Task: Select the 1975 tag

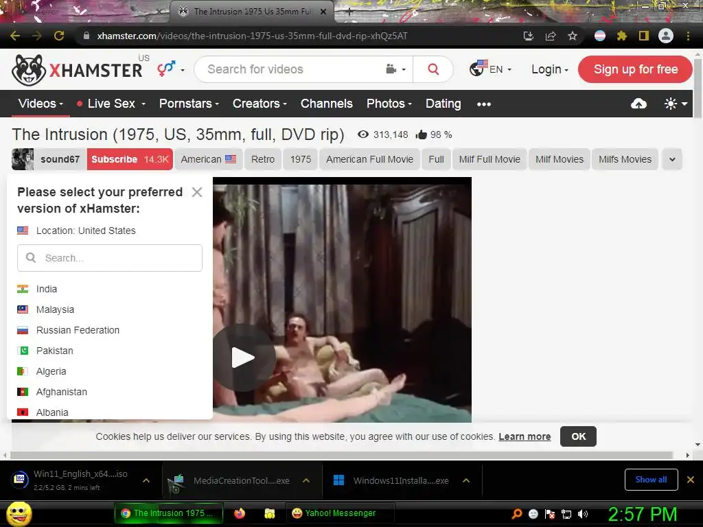Action: [x=301, y=159]
